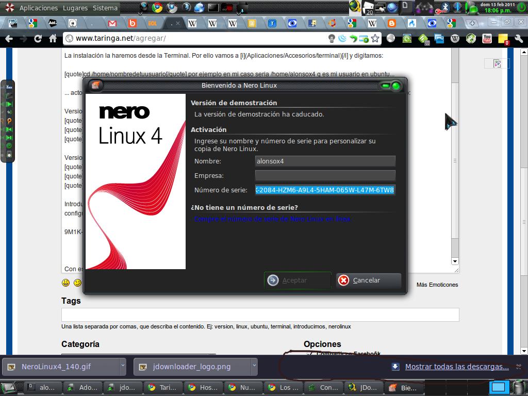Open the jdownloader_logo.png download dropdown
Image resolution: width=528 pixels, height=396 pixels.
coord(252,367)
